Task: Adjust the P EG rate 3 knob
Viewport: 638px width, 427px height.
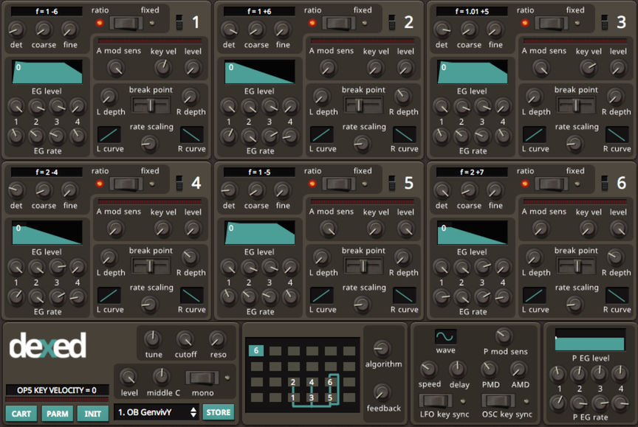Action: [600, 403]
